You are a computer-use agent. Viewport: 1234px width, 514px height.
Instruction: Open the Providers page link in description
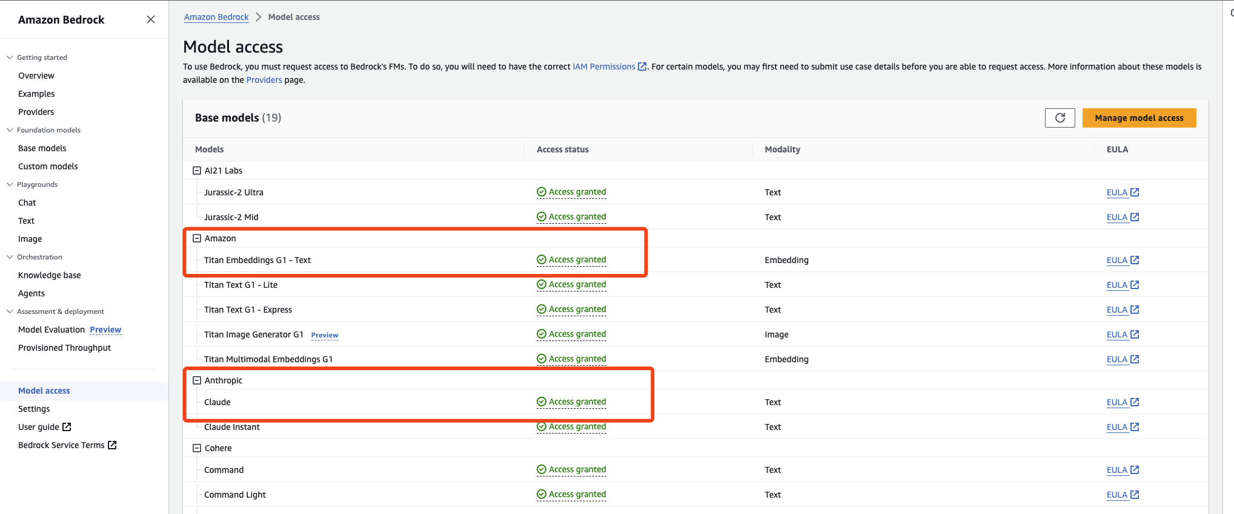(264, 80)
